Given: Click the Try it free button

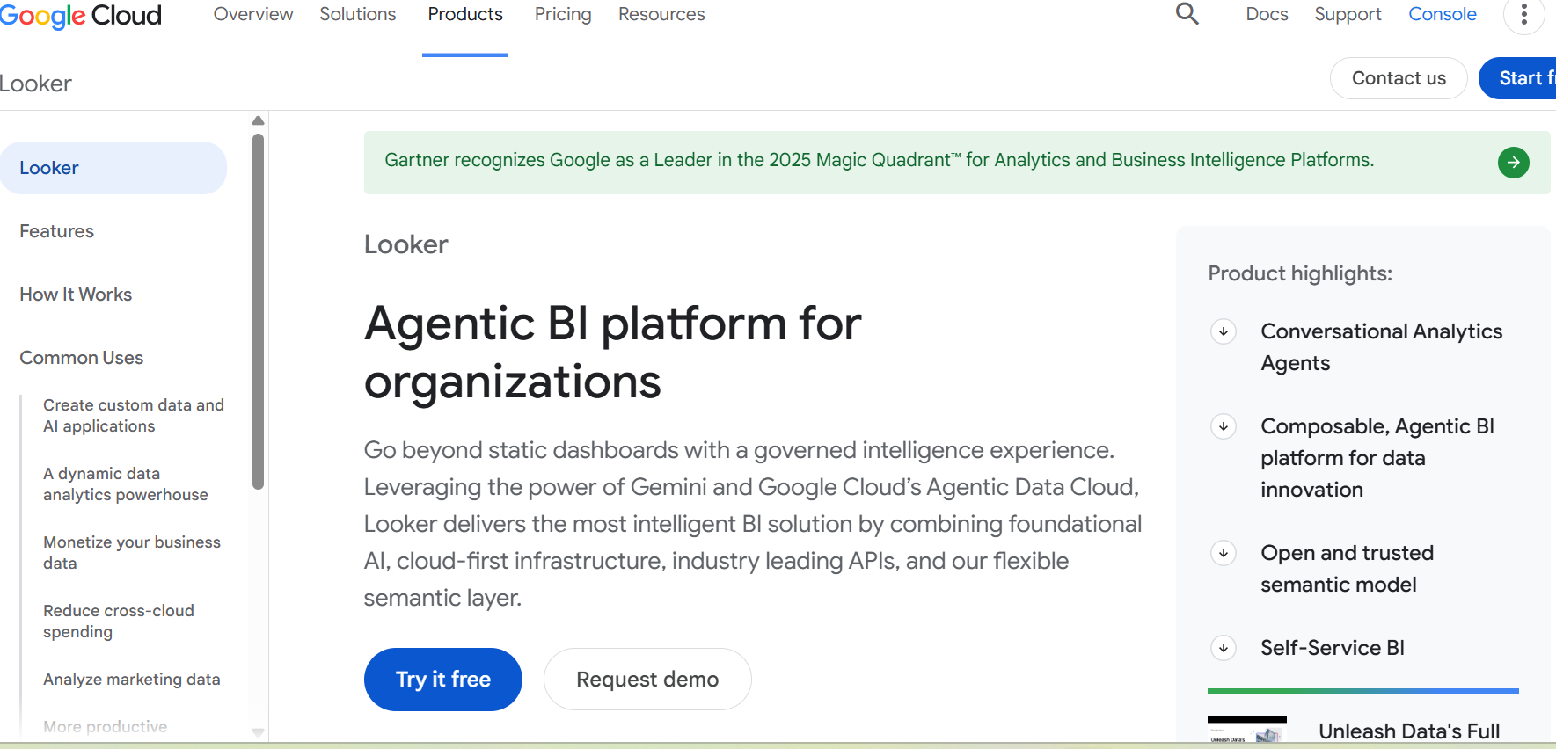Looking at the screenshot, I should click(443, 680).
